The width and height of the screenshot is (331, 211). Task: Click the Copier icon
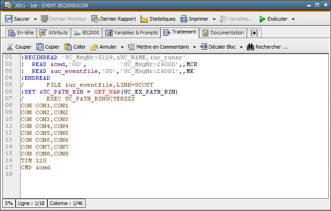pyautogui.click(x=40, y=47)
